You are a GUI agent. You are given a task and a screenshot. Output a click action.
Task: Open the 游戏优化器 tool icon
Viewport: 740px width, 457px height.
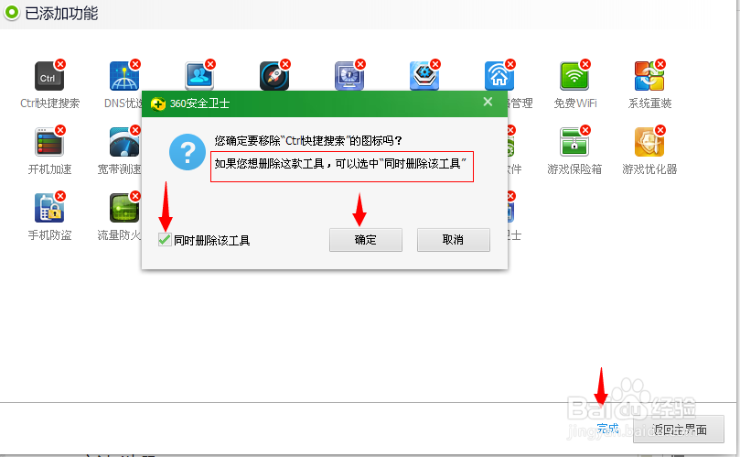coord(649,142)
